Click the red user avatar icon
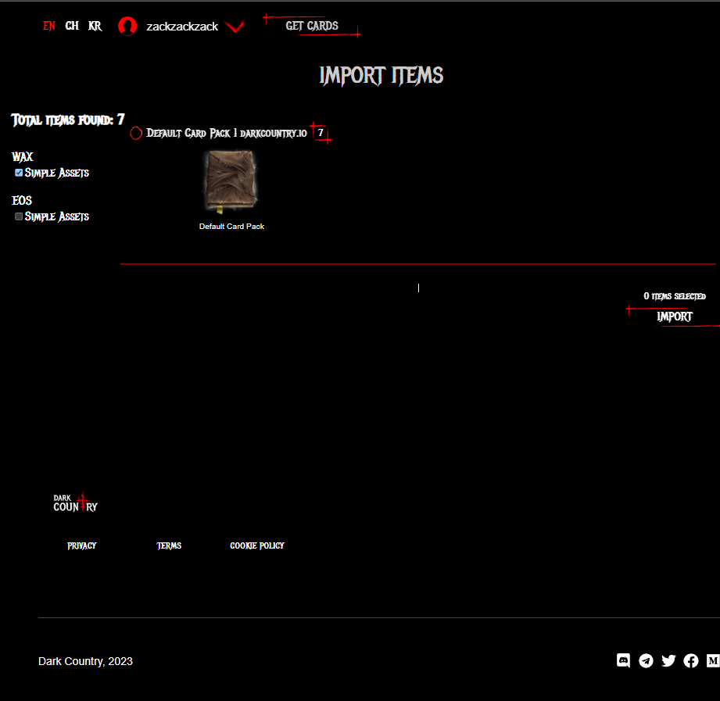This screenshot has height=701, width=720. click(127, 26)
